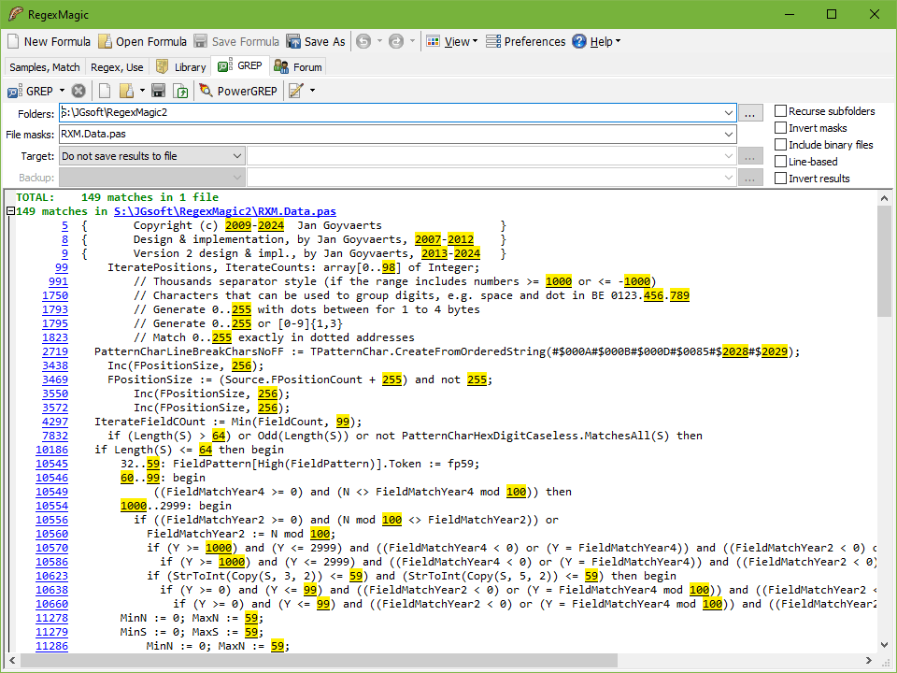Click the Save As toolbar button

317,42
